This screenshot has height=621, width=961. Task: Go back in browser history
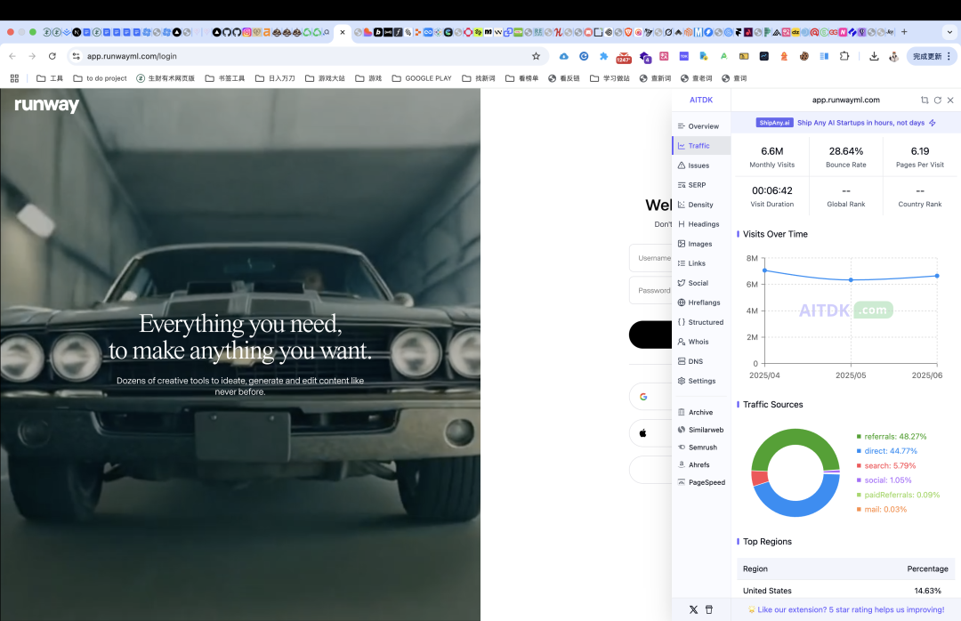pos(12,56)
